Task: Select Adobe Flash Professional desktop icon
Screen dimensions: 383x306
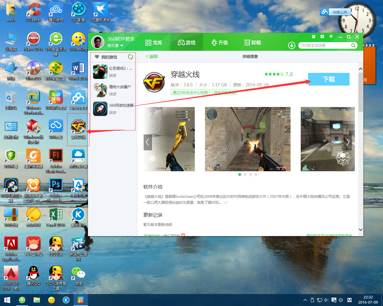Action: (56, 161)
